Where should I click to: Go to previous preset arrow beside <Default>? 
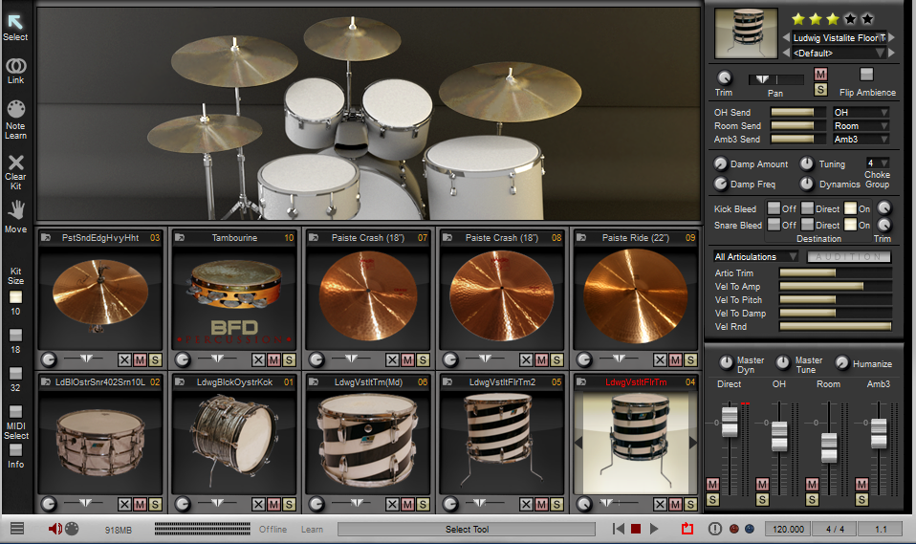[x=786, y=53]
